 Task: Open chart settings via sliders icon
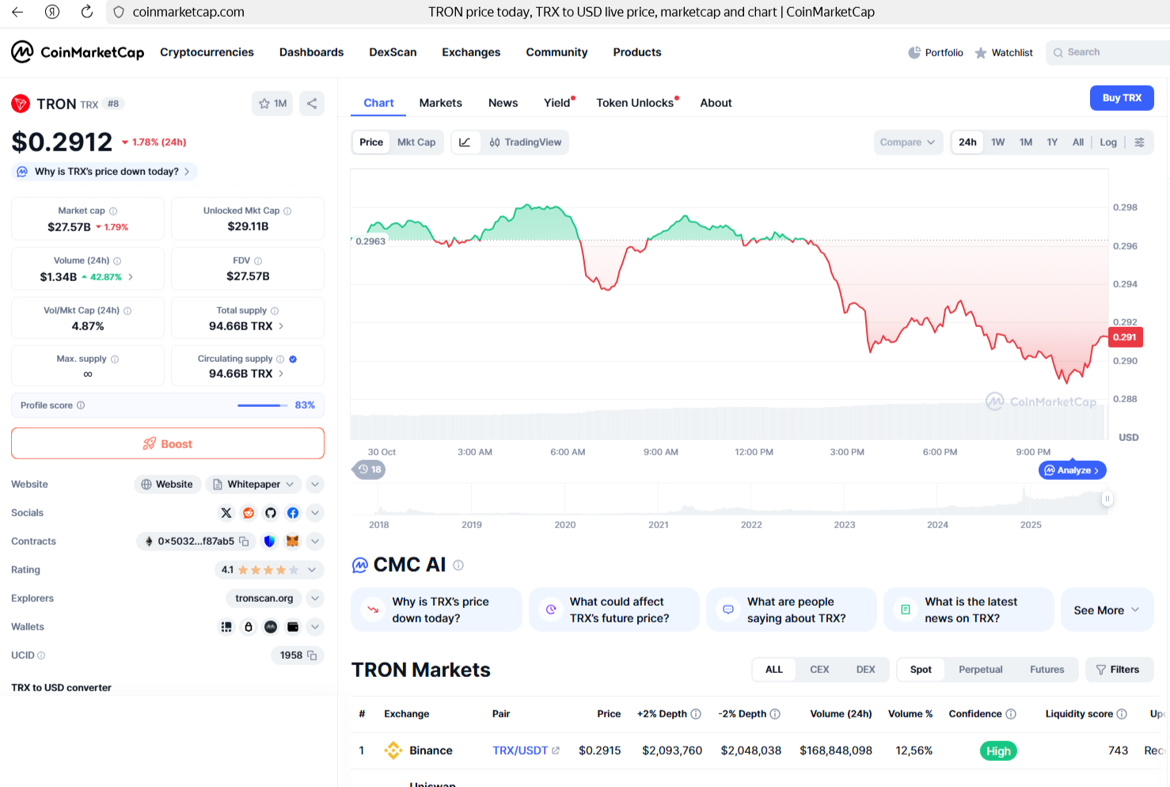point(1140,142)
